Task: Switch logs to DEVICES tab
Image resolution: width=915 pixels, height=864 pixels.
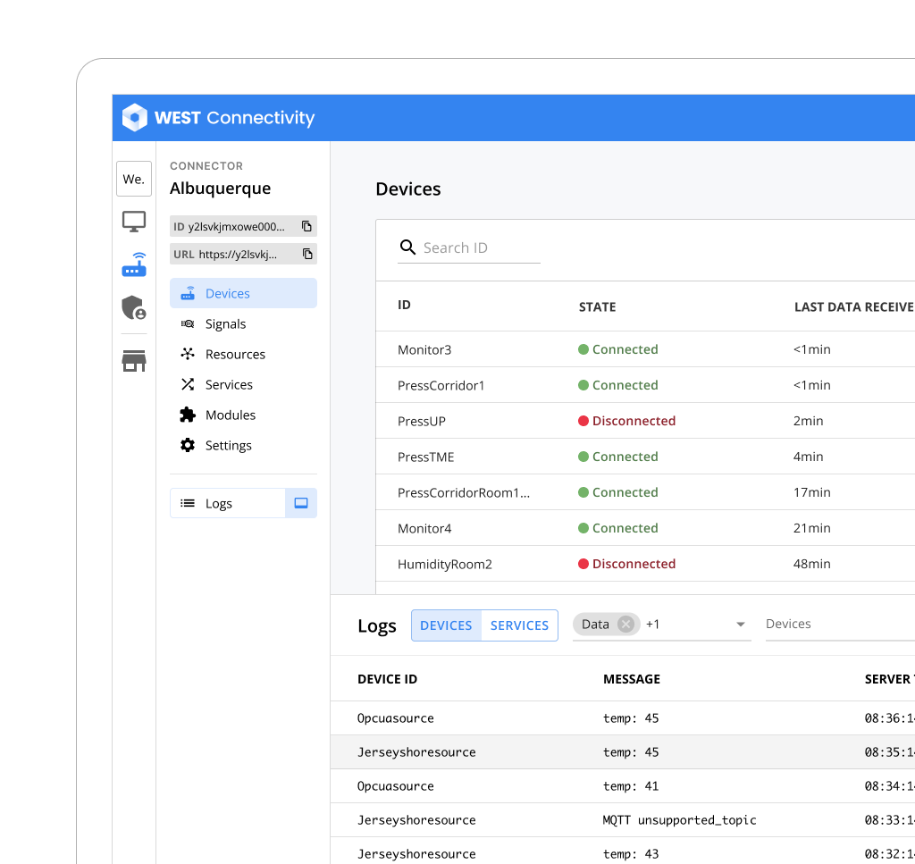Action: 447,625
